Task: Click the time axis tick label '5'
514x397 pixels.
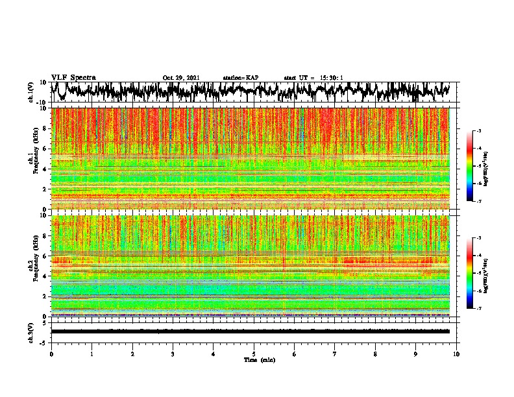Action: click(254, 354)
